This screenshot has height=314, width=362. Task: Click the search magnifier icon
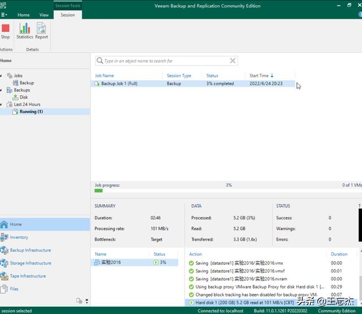[100, 60]
